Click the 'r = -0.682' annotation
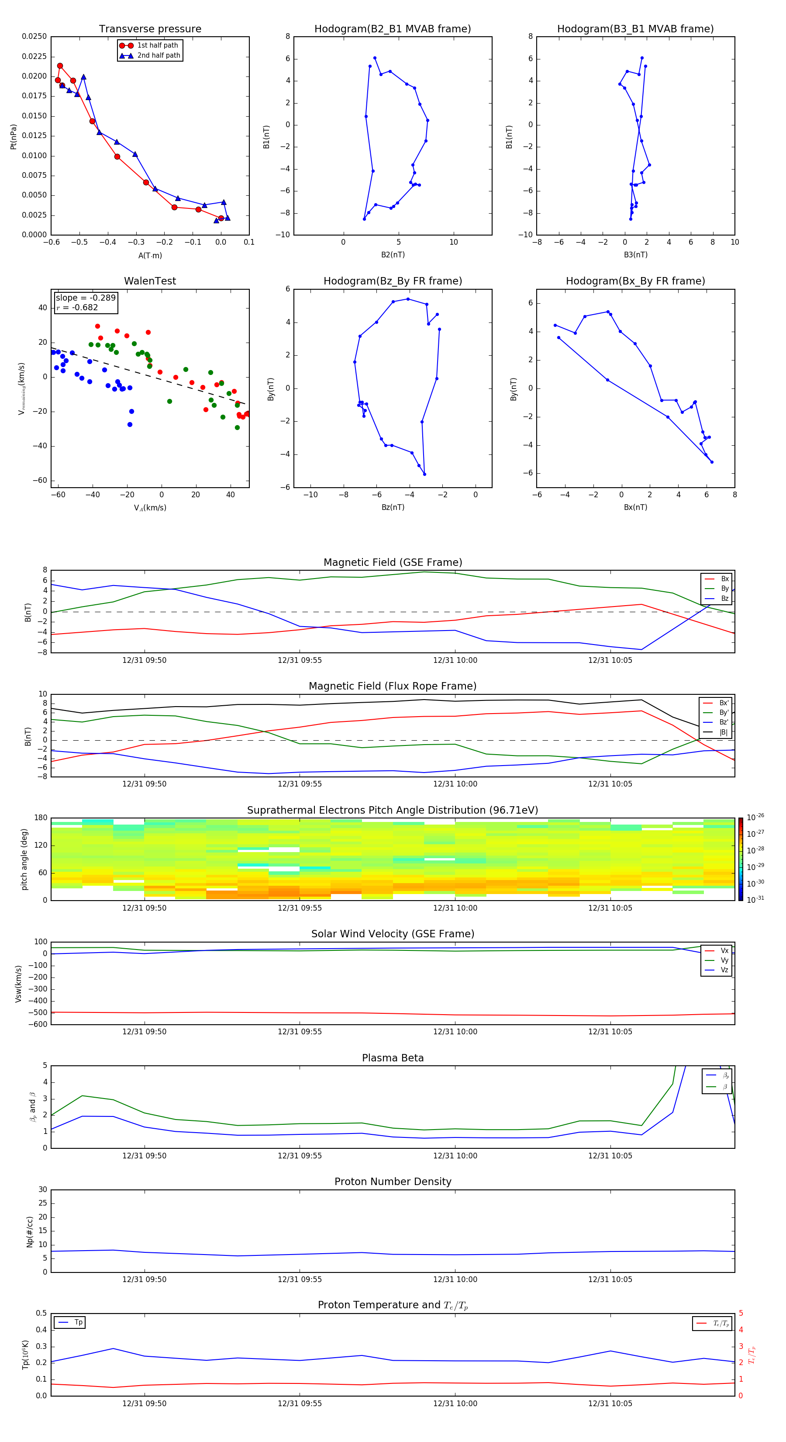The image size is (786, 1442). pos(77,307)
